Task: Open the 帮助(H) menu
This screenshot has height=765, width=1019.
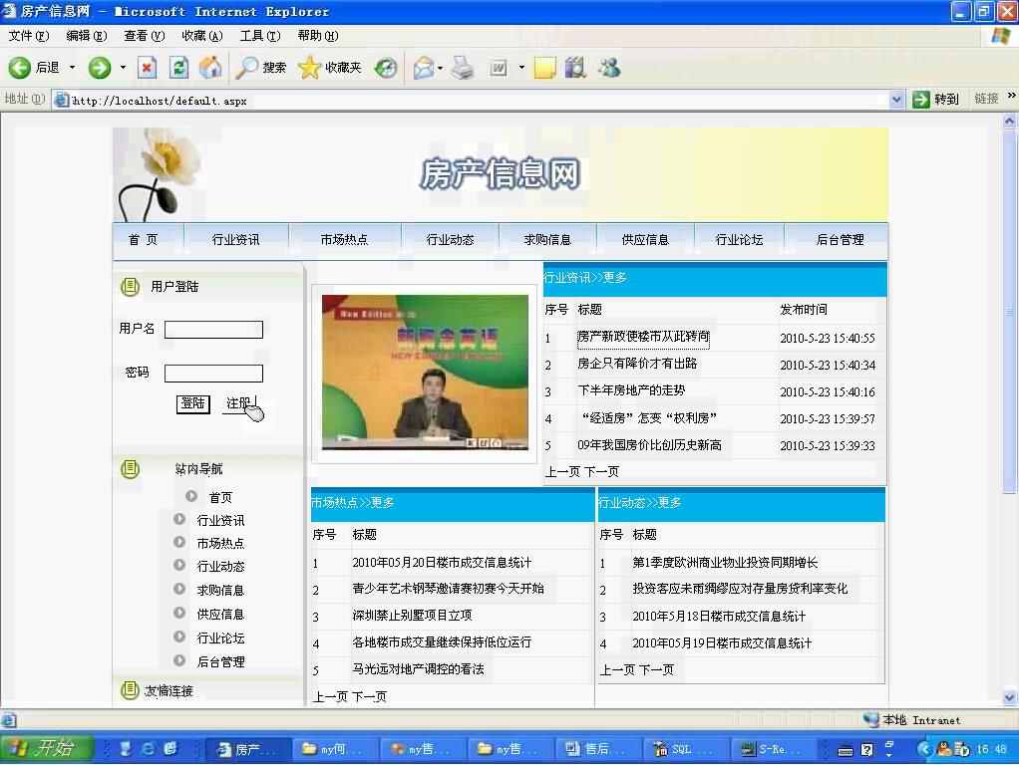Action: (318, 36)
